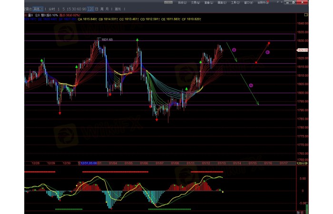Viewport: 333px width, 214px height.
Task: Open the 说明书 (Manual) menu
Action: point(262,2)
